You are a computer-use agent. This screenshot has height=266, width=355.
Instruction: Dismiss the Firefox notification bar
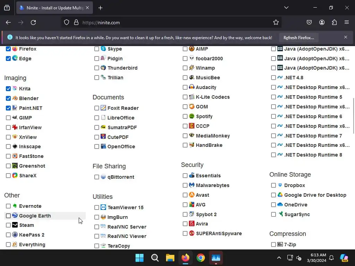tap(346, 37)
